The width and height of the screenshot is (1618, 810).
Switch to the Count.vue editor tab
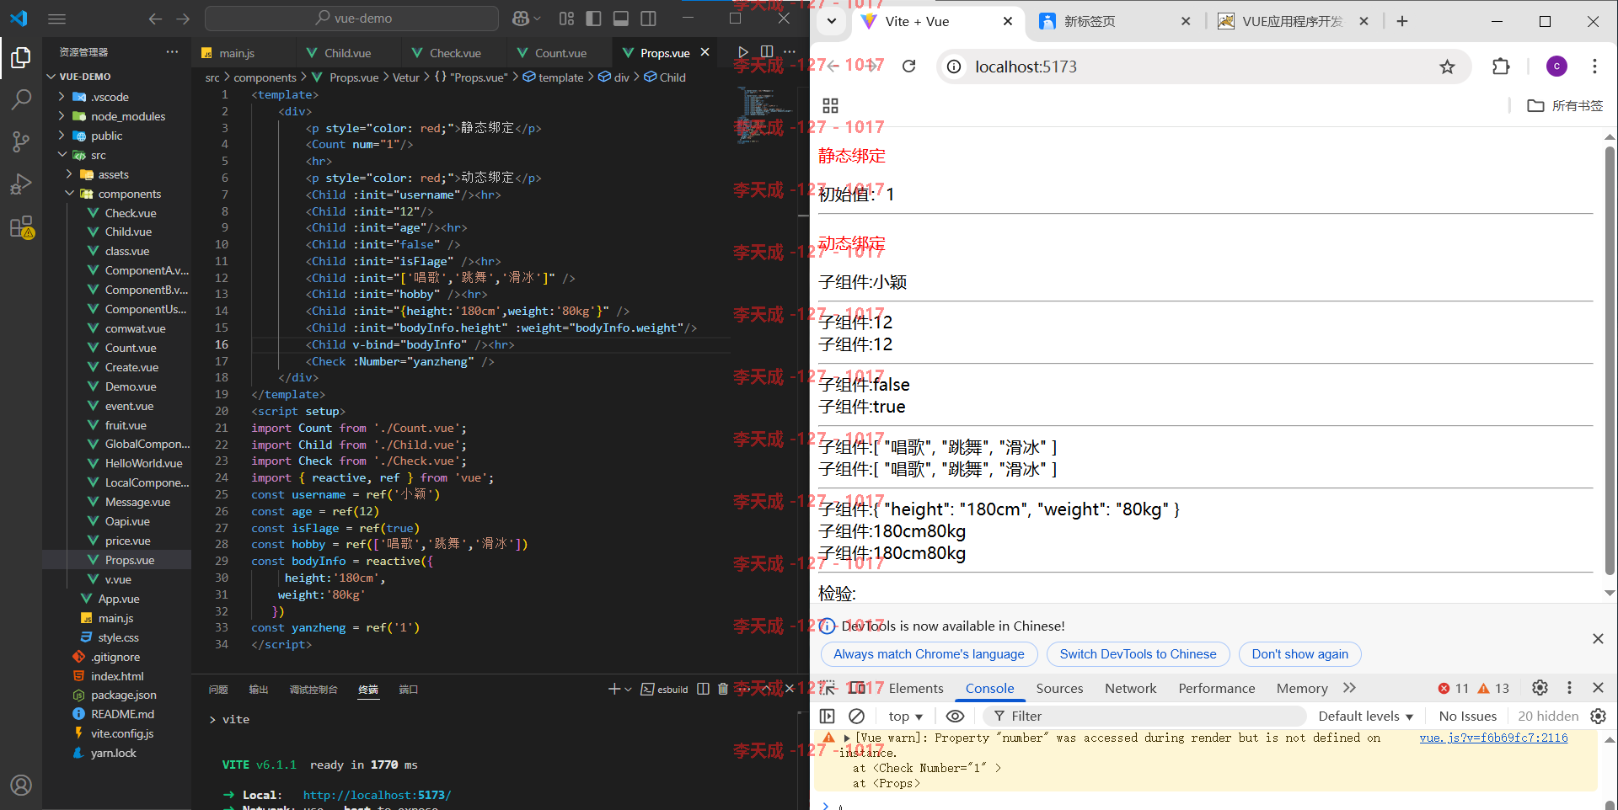point(560,52)
